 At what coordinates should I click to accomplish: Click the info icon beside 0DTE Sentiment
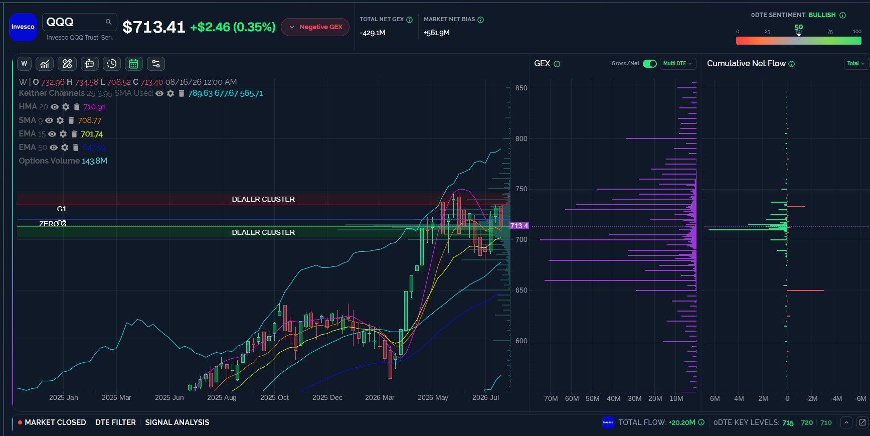842,16
